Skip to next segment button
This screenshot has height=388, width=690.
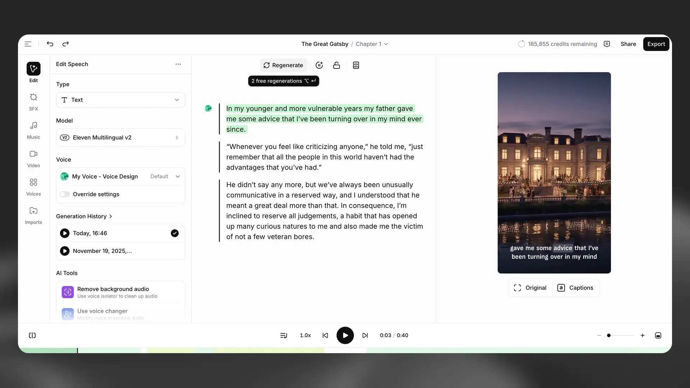coord(365,335)
